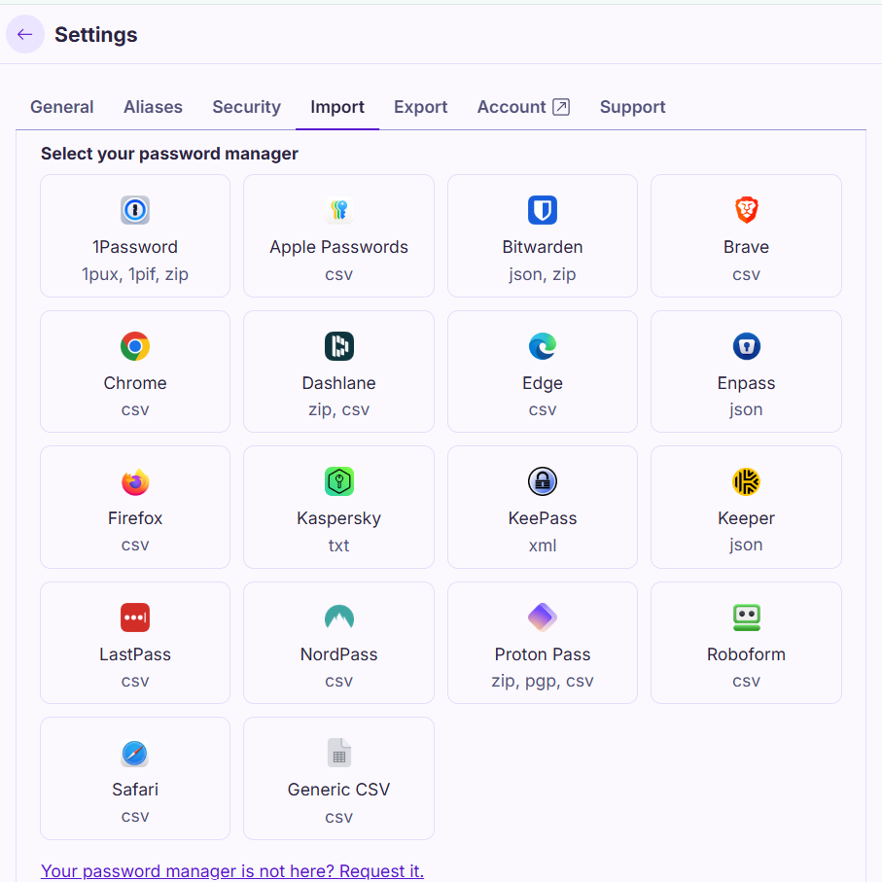Click the Dashlane icon
The width and height of the screenshot is (882, 882).
[338, 346]
